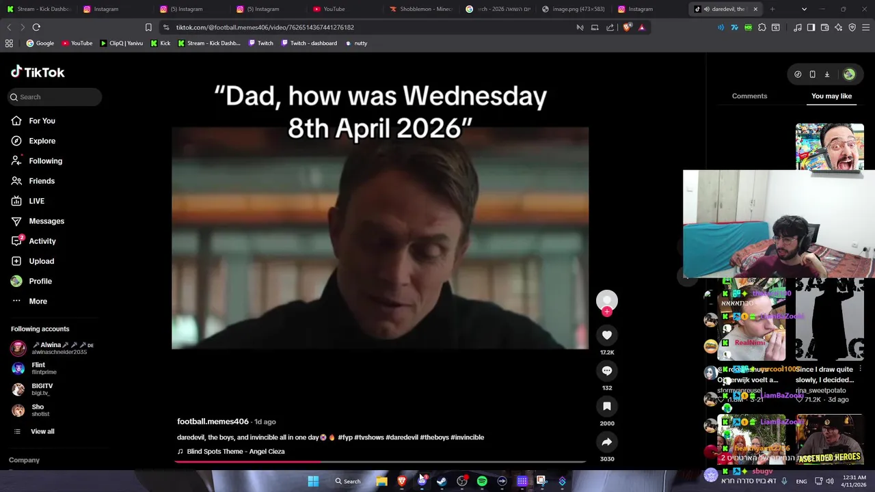This screenshot has height=492, width=875.
Task: Open File Explorer from the taskbar
Action: 381,481
